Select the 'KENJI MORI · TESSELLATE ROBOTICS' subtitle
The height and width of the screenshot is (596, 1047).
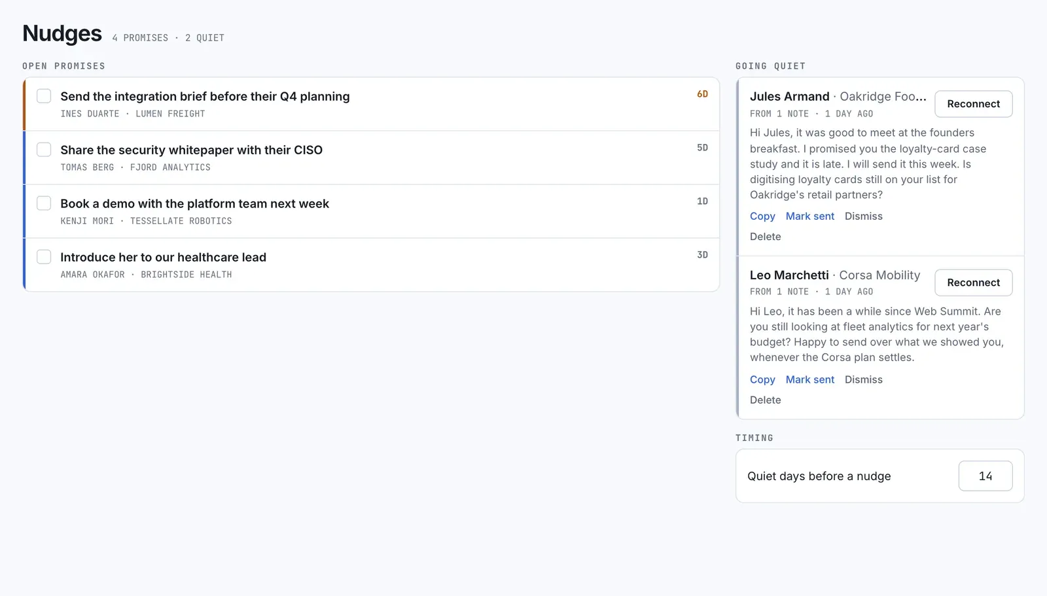[146, 221]
